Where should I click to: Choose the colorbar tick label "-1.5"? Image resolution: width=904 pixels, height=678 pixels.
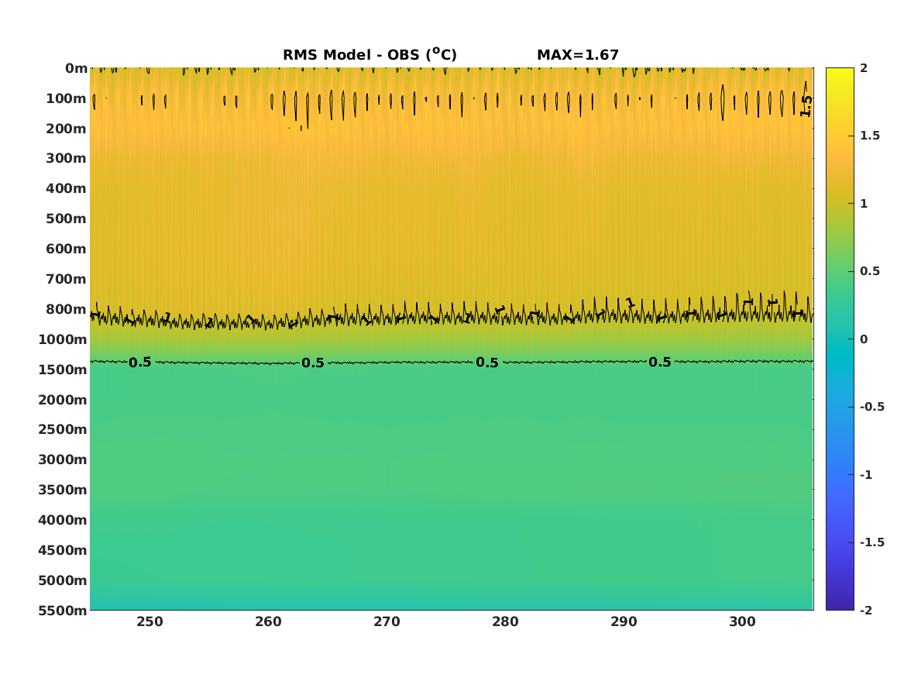(x=872, y=542)
